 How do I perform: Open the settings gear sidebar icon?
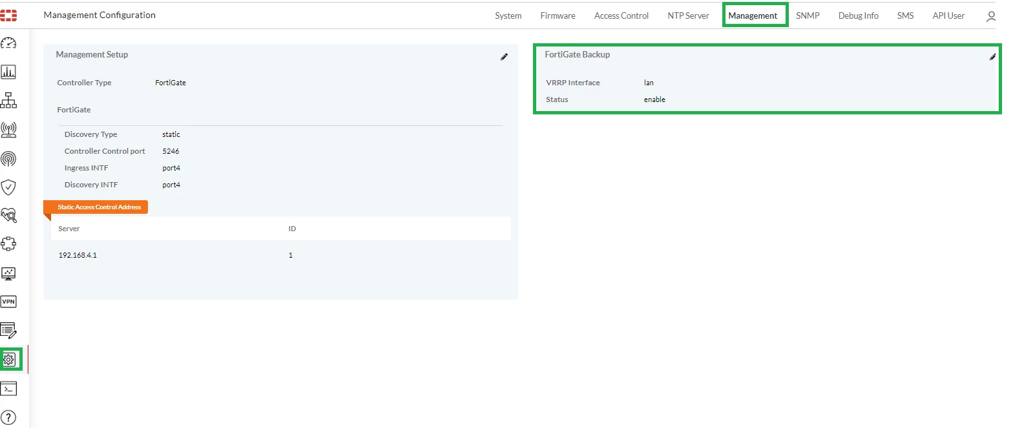coord(9,359)
